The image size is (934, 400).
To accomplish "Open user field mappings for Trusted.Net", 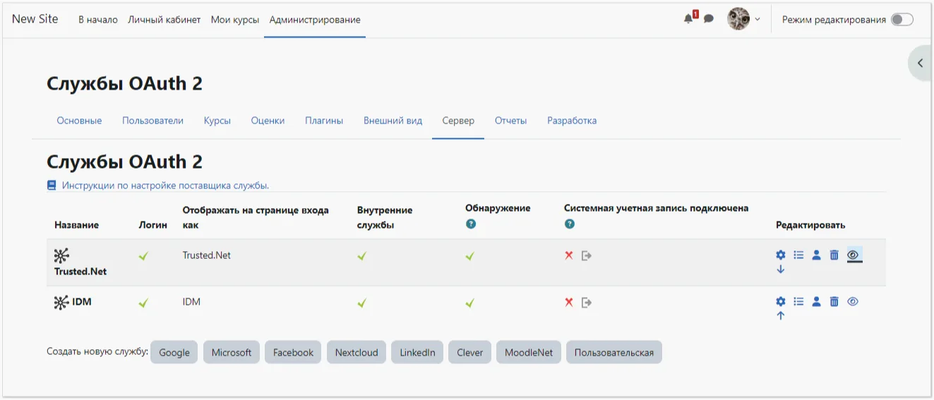I will (816, 255).
